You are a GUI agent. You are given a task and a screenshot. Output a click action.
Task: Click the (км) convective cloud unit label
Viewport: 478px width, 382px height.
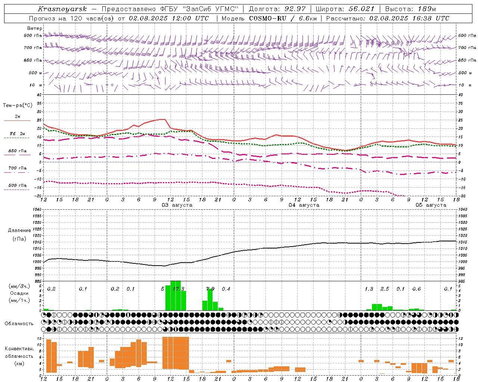19,363
